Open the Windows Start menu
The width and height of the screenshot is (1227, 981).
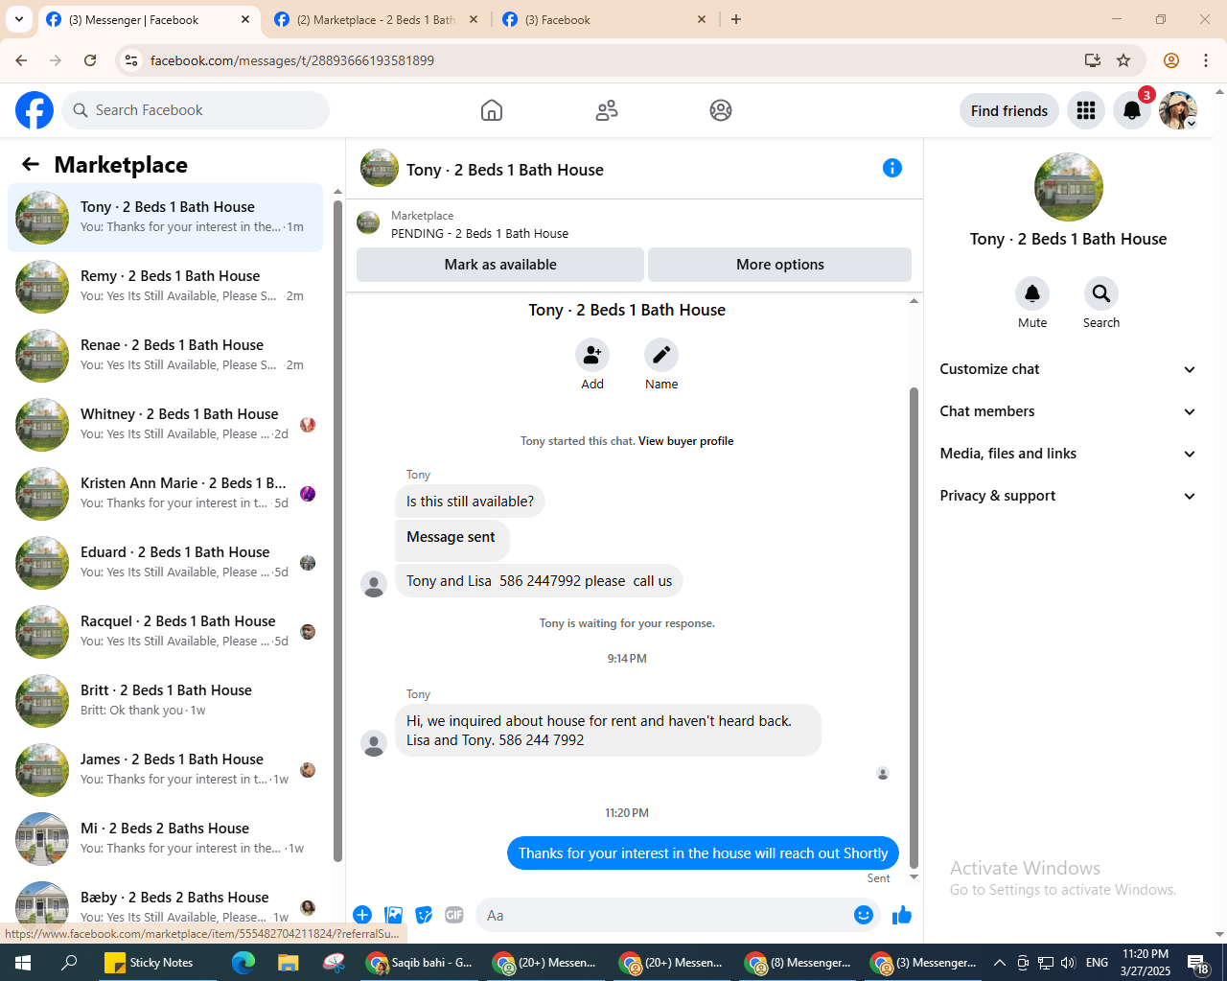click(x=23, y=963)
